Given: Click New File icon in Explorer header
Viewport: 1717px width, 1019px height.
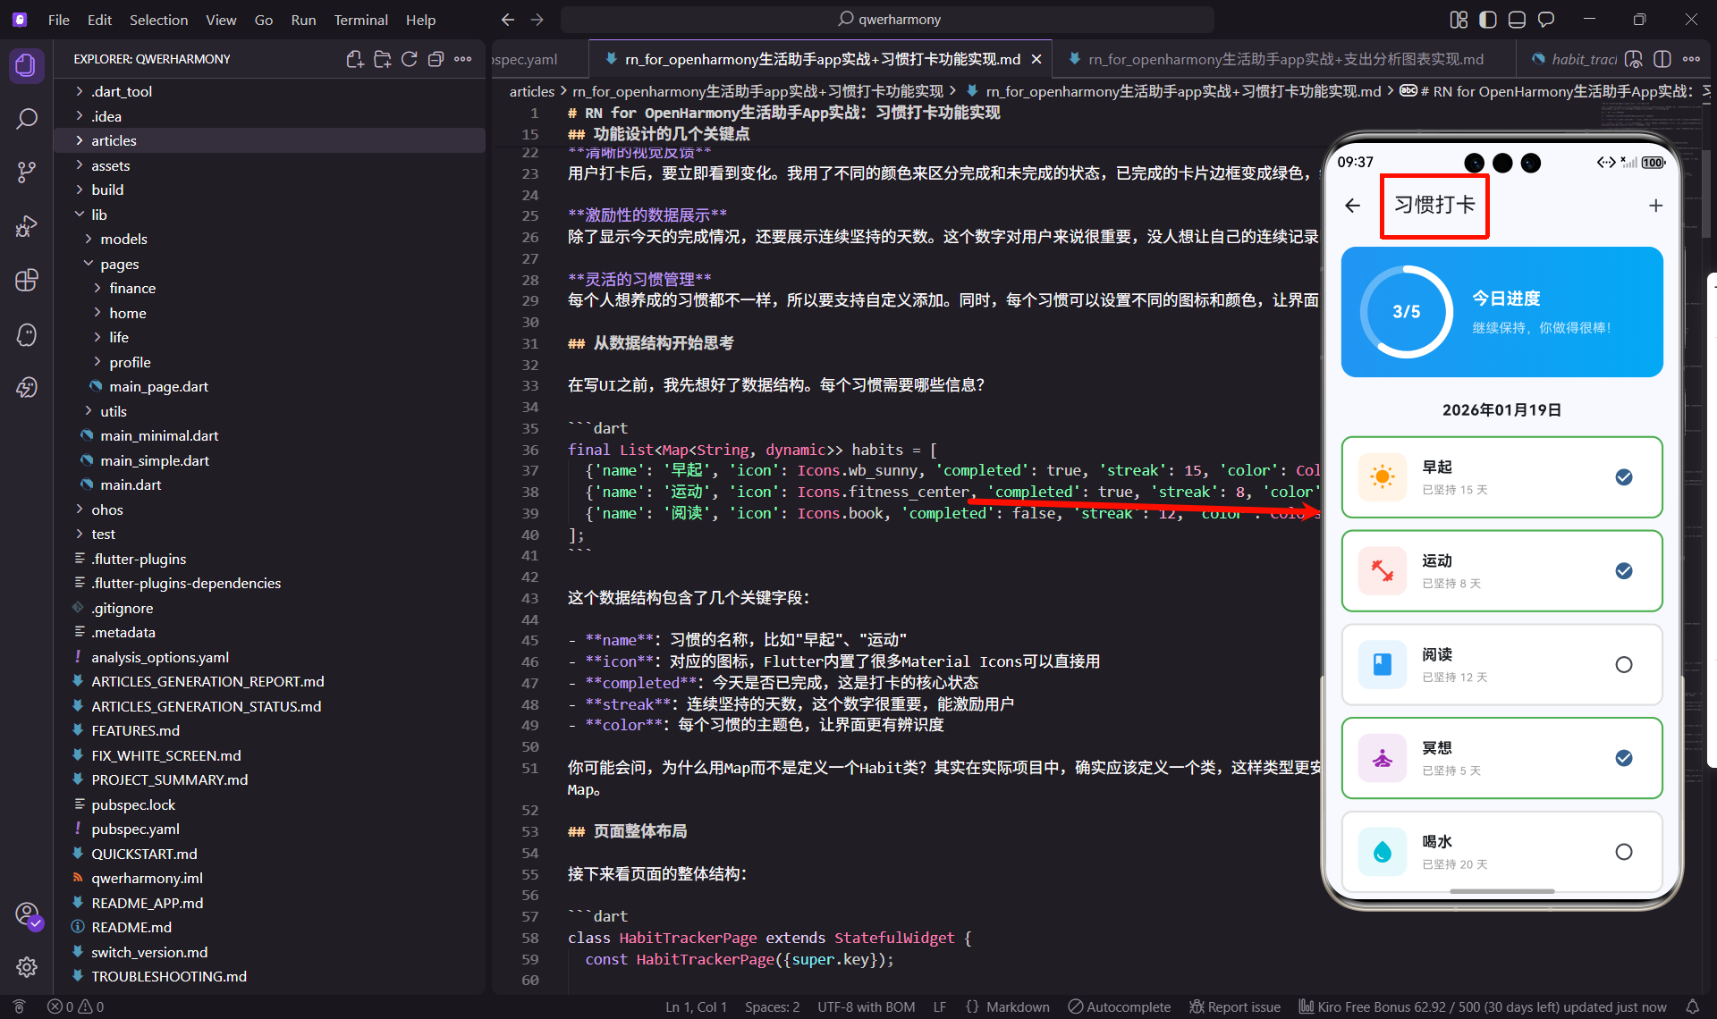Looking at the screenshot, I should coord(354,59).
